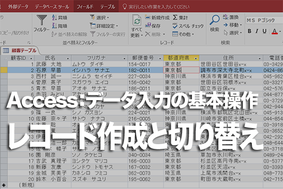Click the name cell 佐藤 奈々子
Screen dimensions: 283x189
pos(53,119)
